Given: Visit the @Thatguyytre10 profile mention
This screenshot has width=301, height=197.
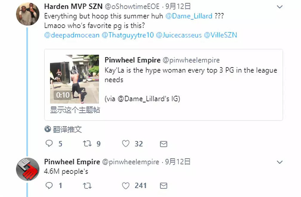Looking at the screenshot, I should point(128,35).
